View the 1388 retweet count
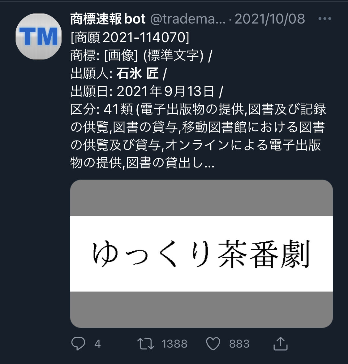Screen dimensions: 348x364 pos(174,344)
